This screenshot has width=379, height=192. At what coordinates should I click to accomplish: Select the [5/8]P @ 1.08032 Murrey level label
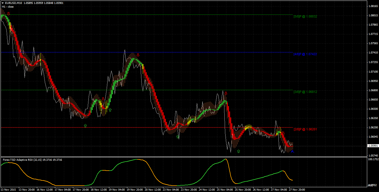(x=305, y=16)
